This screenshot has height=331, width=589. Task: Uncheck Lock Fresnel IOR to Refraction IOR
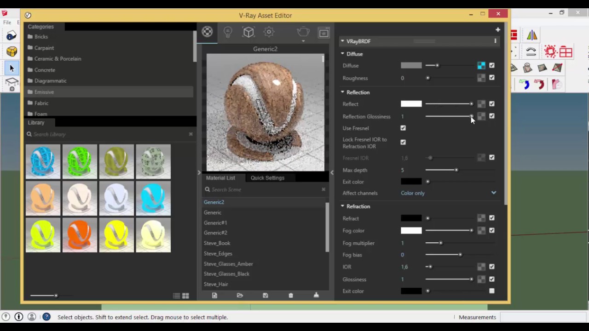(x=403, y=143)
